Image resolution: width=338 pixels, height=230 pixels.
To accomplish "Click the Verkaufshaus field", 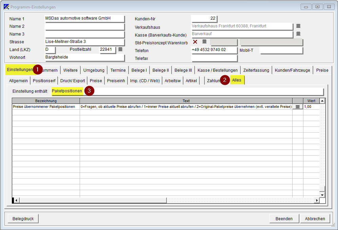I will click(242, 26).
